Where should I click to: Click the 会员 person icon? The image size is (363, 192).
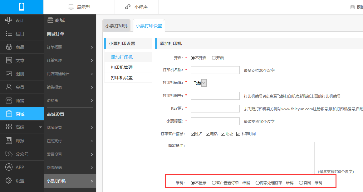point(9,87)
